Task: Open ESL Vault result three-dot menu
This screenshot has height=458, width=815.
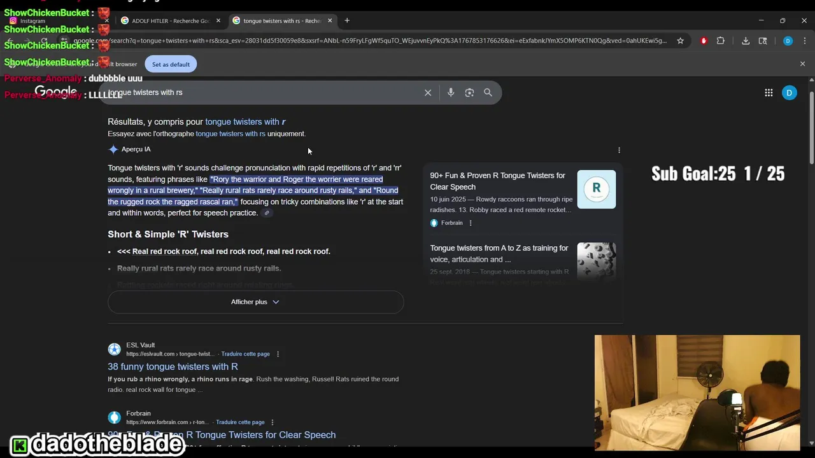Action: (278, 354)
